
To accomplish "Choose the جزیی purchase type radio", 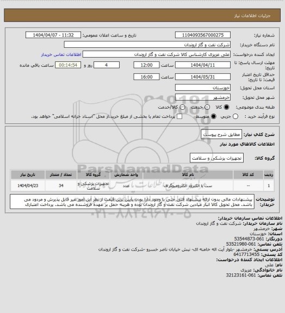I will tap(236, 117).
